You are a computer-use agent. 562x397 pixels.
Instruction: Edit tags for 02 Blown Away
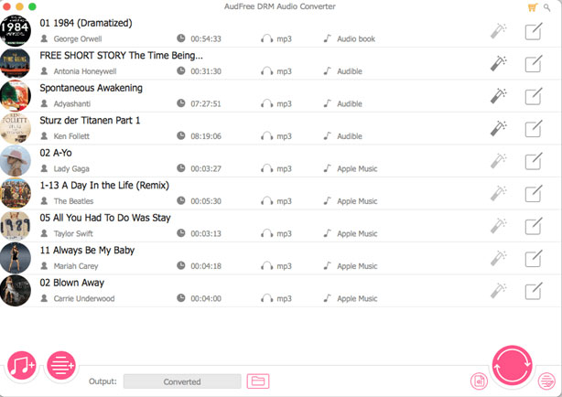tap(534, 291)
